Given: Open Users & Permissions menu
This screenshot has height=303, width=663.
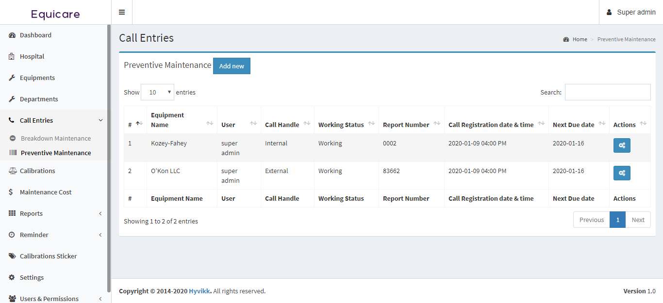Looking at the screenshot, I should 50,299.
